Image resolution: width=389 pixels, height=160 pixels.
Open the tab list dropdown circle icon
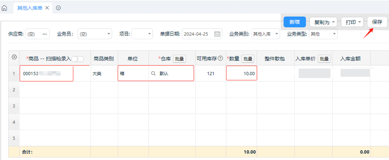coord(58,8)
